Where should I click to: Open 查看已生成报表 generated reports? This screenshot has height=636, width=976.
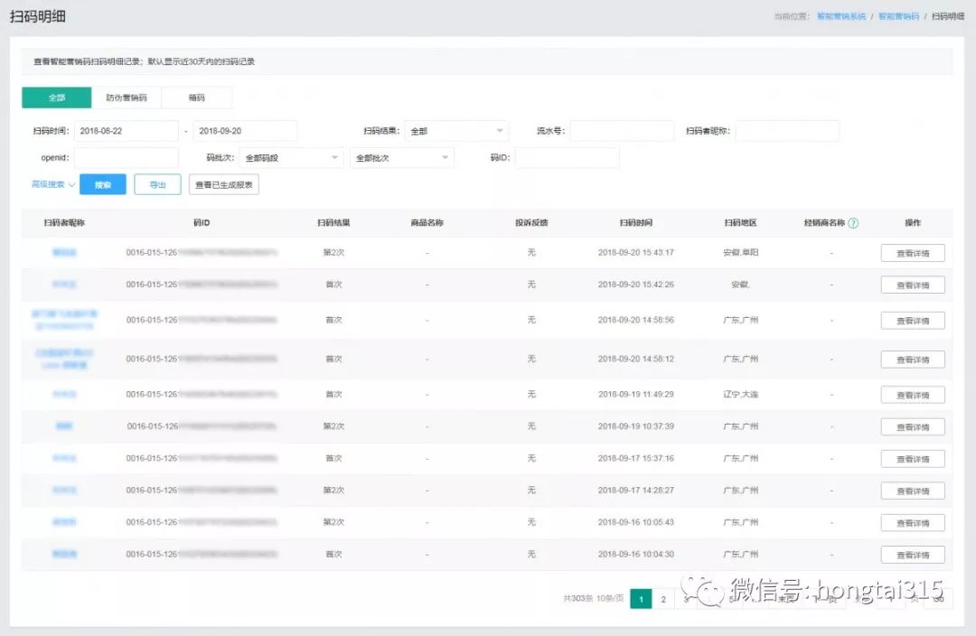click(224, 185)
